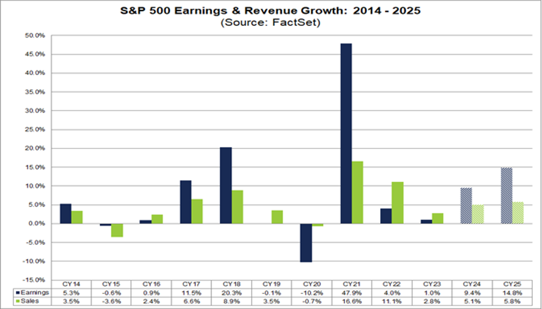The height and width of the screenshot is (309, 542).
Task: Select the tallest navy CY21 earnings bar
Action: (346, 133)
